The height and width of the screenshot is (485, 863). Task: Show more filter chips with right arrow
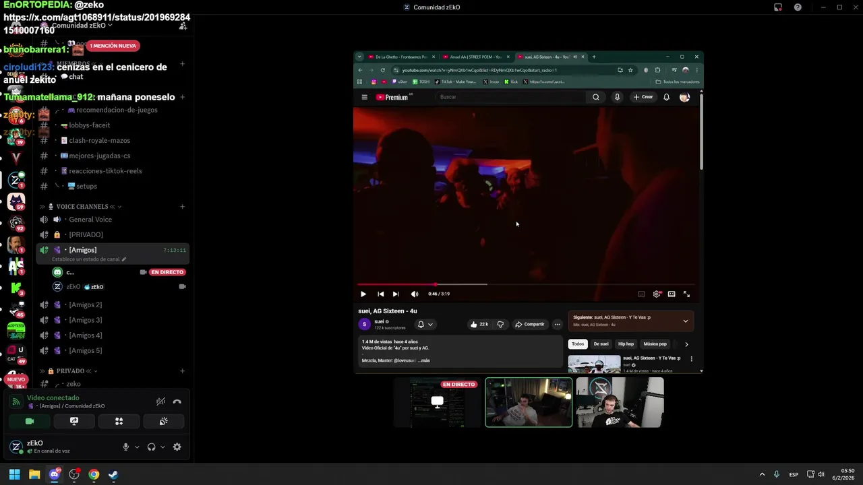686,344
